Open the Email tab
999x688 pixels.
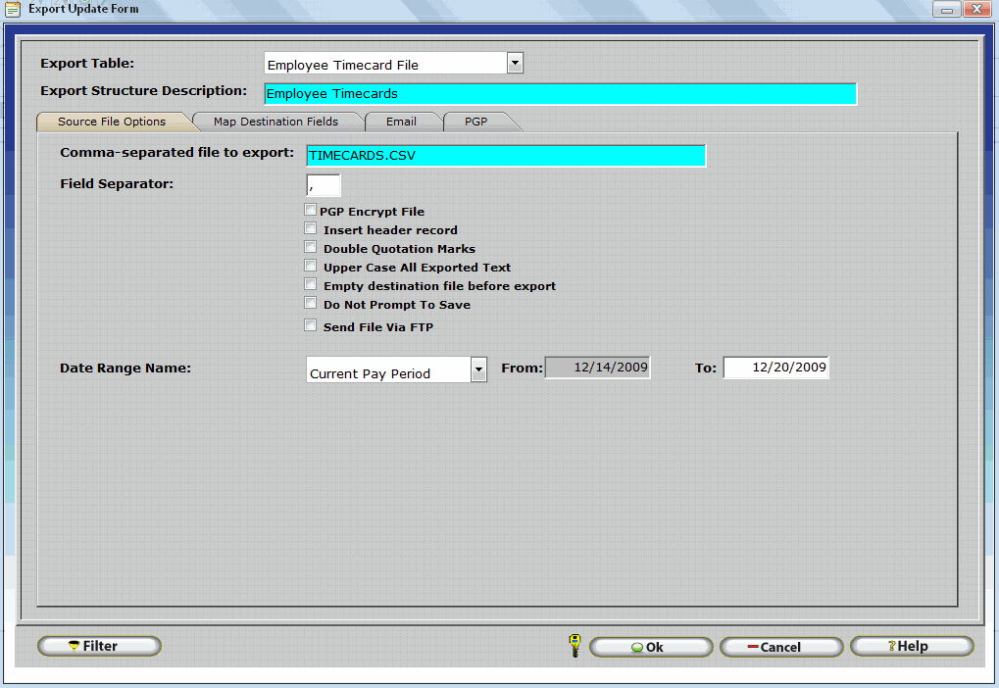[x=401, y=122]
